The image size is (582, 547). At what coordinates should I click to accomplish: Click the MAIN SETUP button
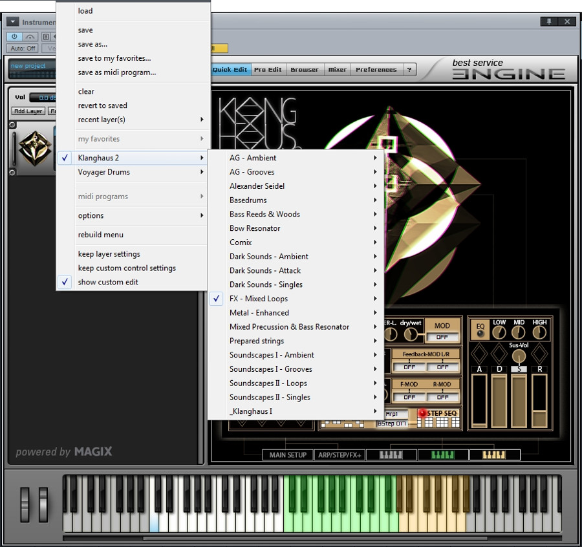288,455
